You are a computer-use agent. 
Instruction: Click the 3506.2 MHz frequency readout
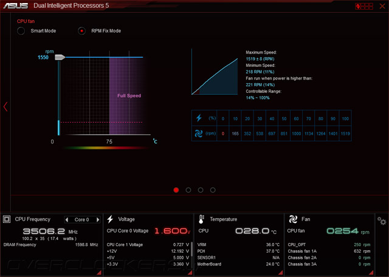click(x=50, y=231)
